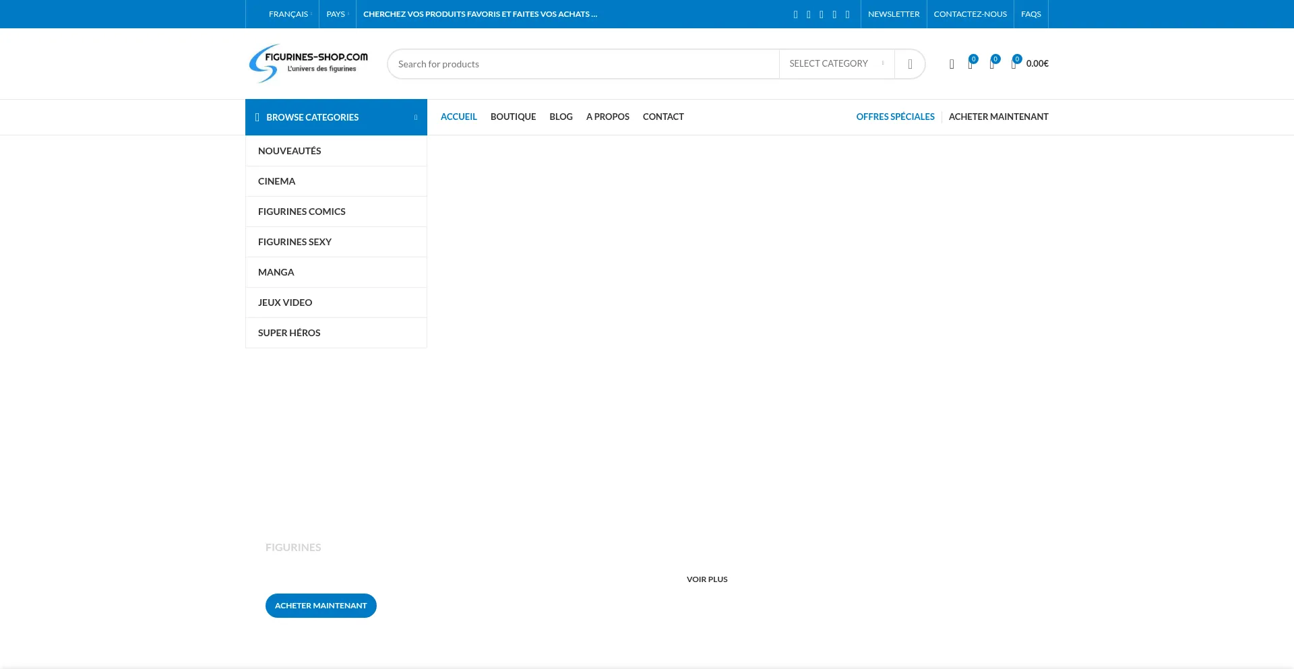This screenshot has height=669, width=1294.
Task: Select the Figurines Comics category
Action: point(302,212)
